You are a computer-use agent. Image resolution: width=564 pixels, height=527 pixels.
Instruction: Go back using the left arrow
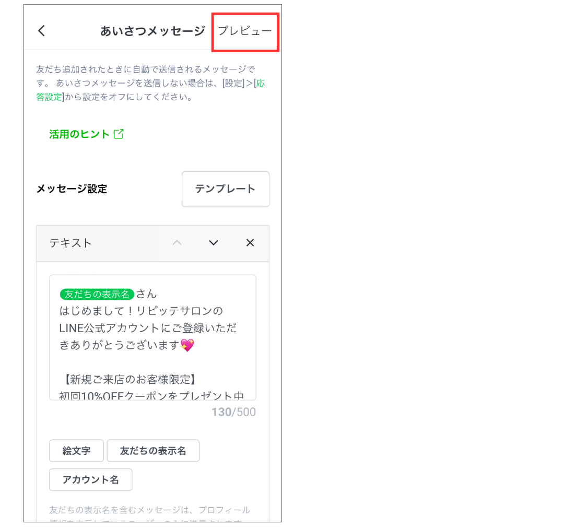[x=42, y=31]
